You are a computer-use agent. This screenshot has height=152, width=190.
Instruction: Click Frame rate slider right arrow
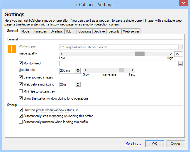coord(133,70)
